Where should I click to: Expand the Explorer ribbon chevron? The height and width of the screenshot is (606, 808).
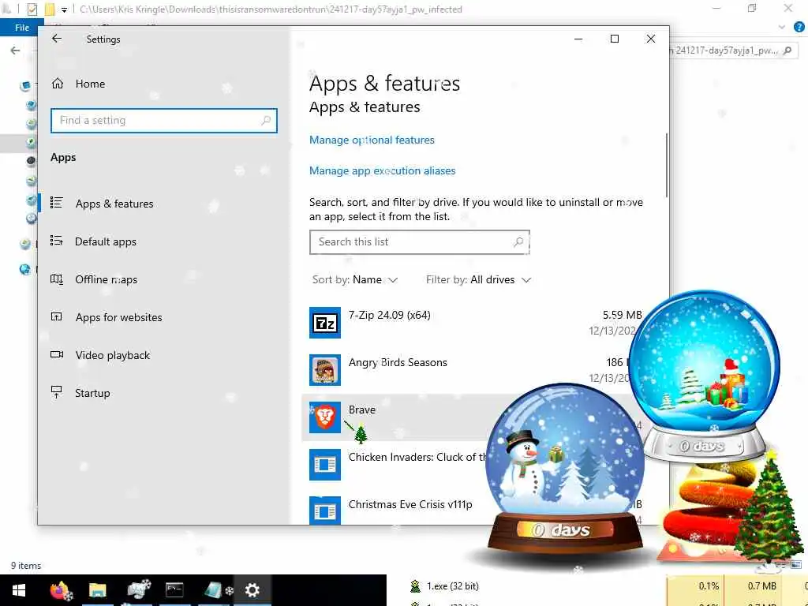point(782,27)
